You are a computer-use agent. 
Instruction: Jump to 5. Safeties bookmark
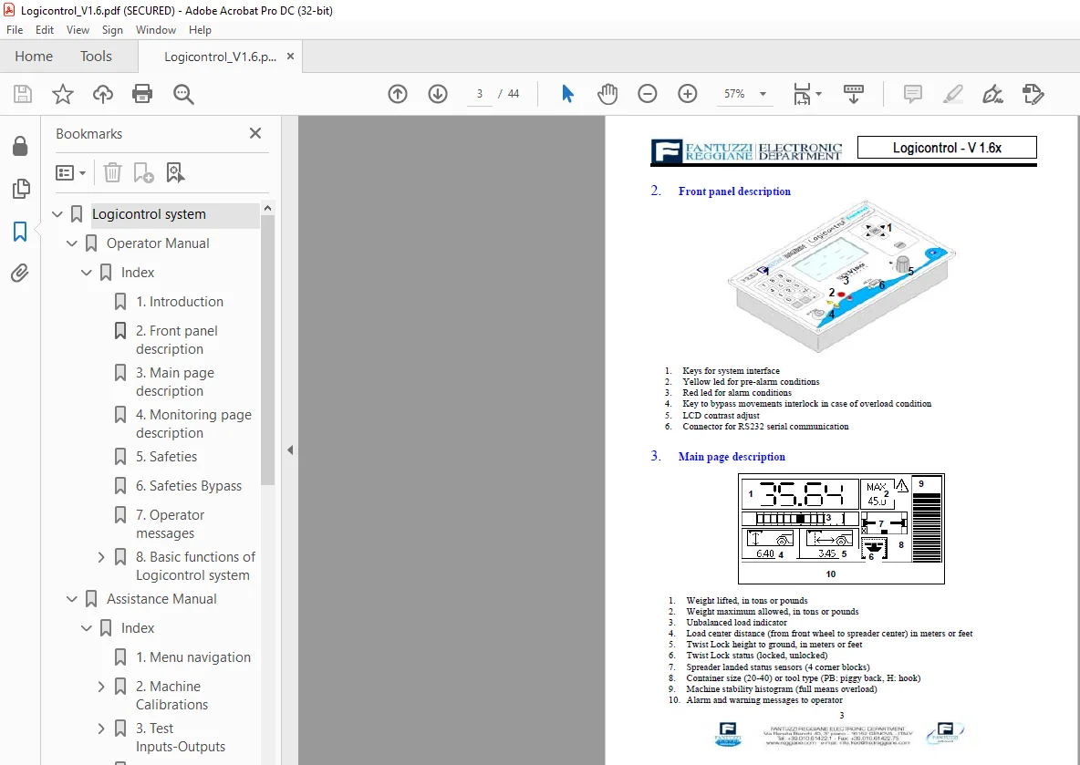(166, 457)
